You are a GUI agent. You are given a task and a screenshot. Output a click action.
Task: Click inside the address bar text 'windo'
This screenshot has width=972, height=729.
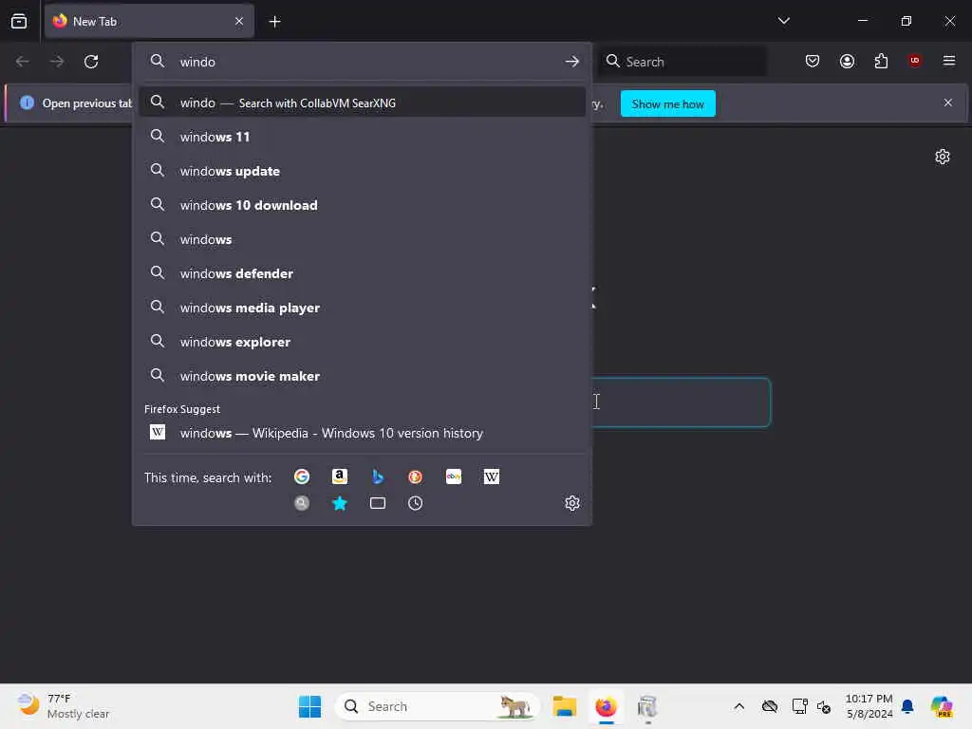tap(197, 62)
